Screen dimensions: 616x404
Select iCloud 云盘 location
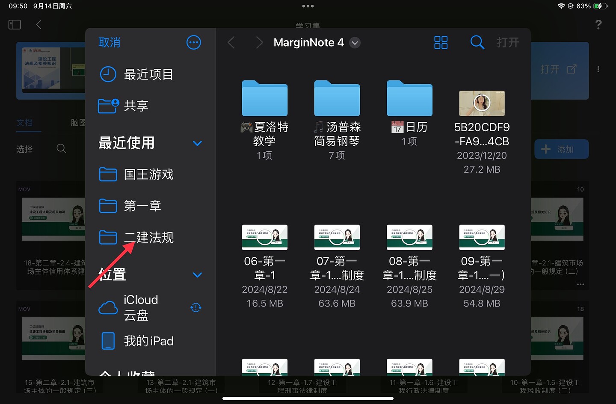coord(151,307)
